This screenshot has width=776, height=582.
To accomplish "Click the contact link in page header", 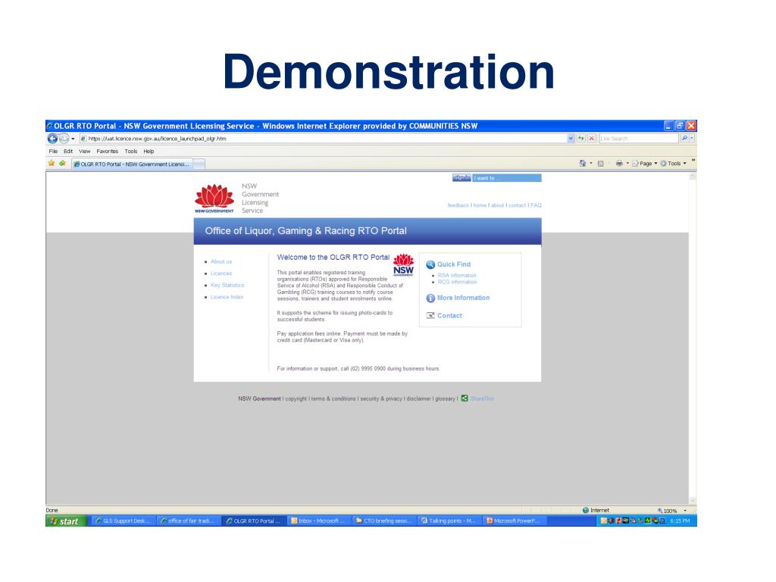I will point(517,205).
